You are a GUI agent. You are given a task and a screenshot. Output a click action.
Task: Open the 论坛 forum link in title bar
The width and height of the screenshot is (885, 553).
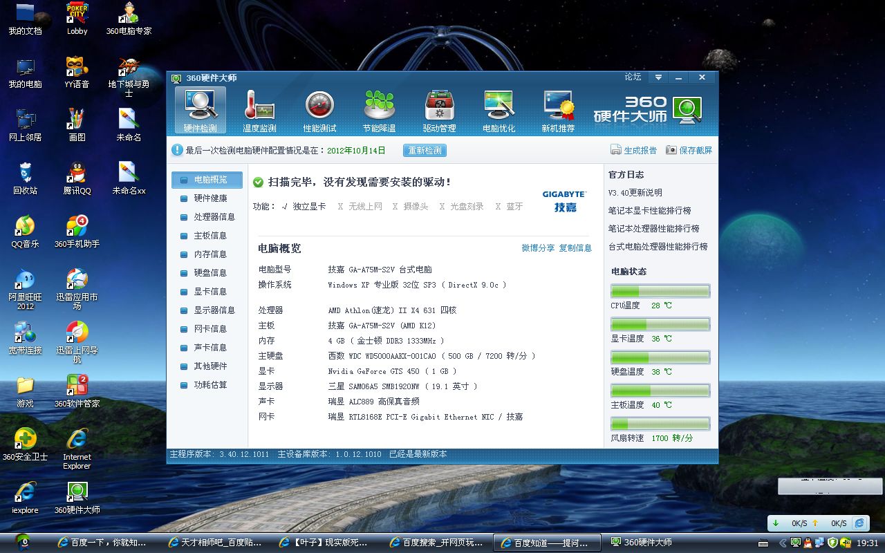click(633, 77)
